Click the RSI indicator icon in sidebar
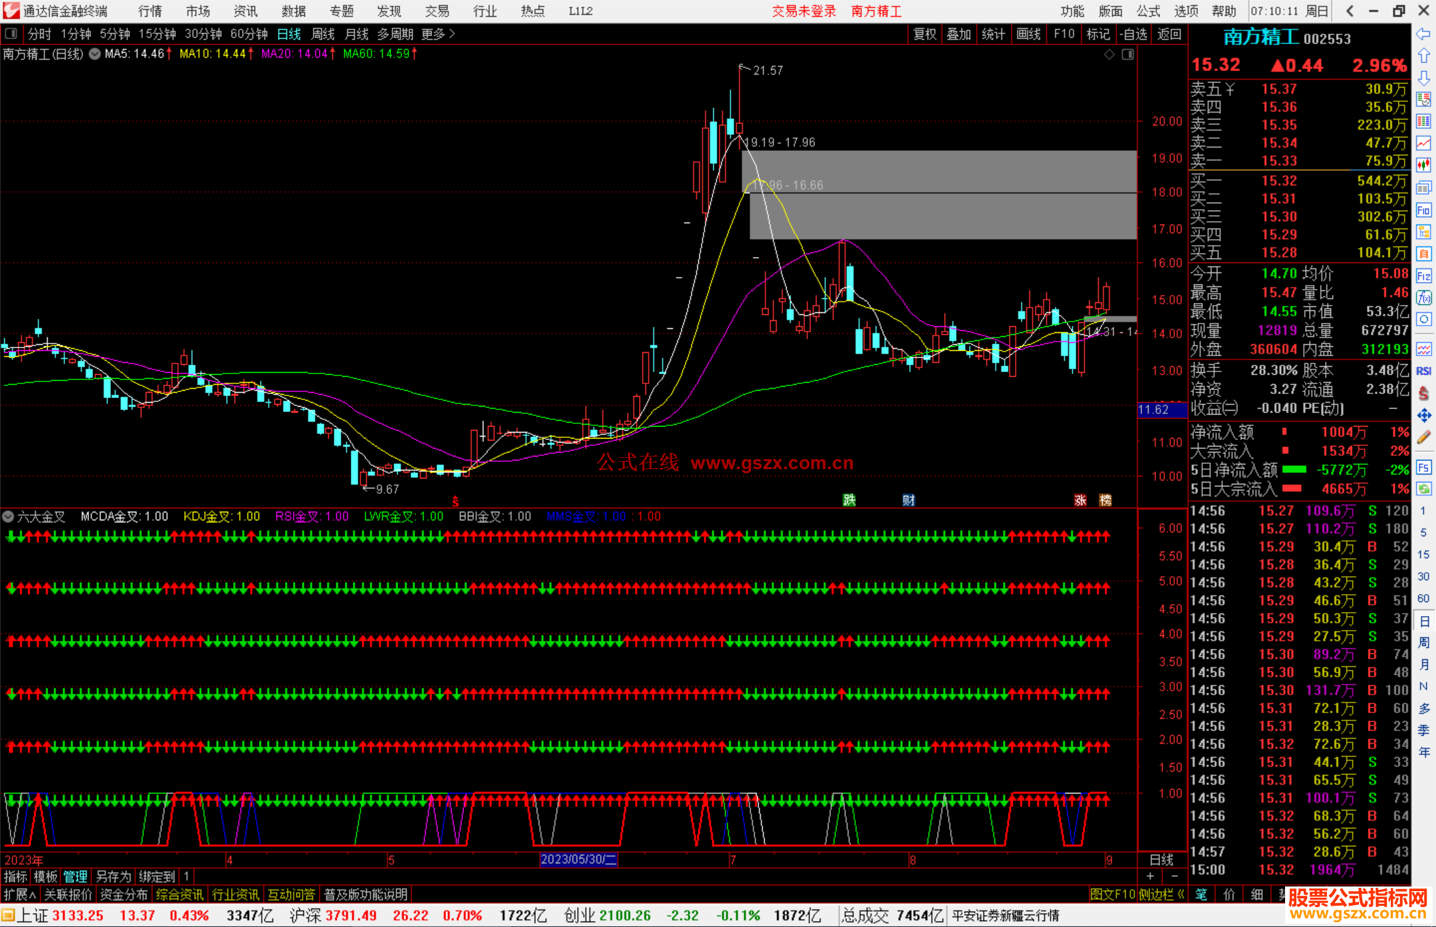This screenshot has width=1436, height=927. 1423,371
